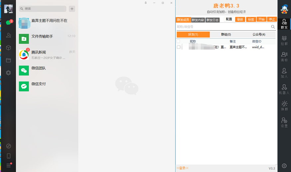Open the Contacts icon in WeChat sidebar
Screen dimensions: 291x172
[x=8, y=35]
